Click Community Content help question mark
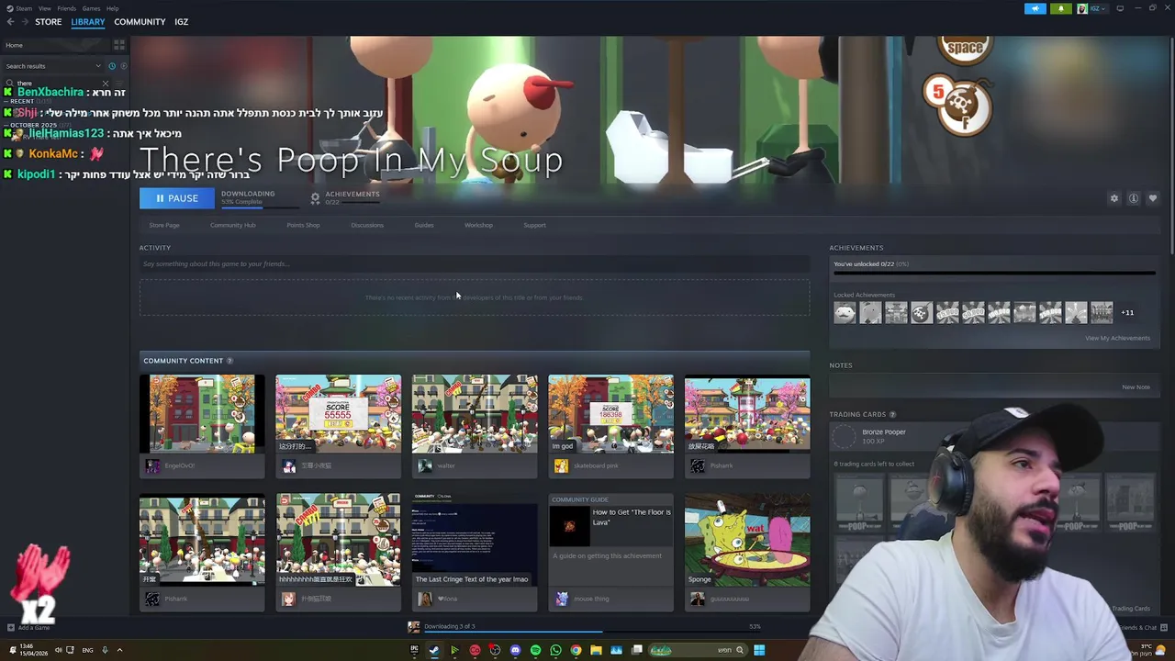Viewport: 1175px width, 661px height. (229, 361)
